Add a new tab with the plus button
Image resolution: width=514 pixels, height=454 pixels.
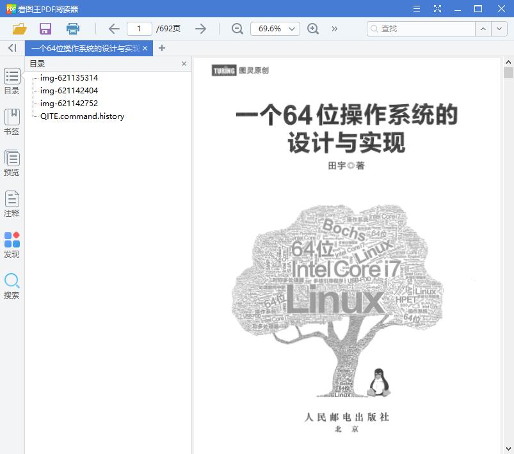(x=161, y=48)
